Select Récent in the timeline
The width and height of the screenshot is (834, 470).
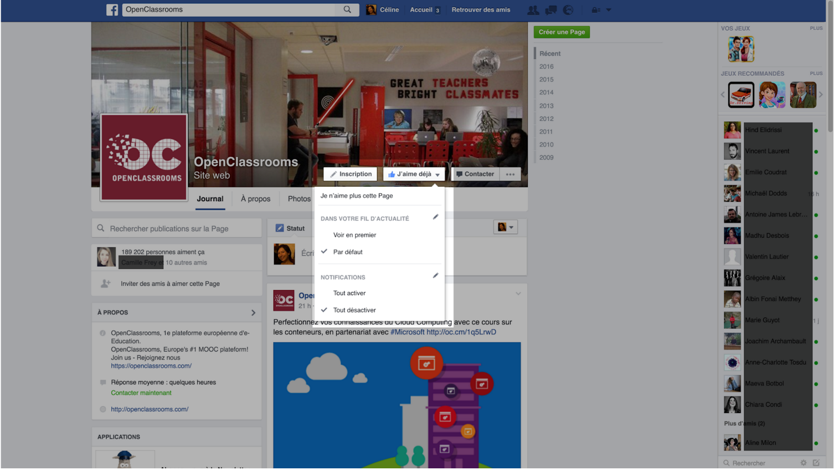(550, 54)
